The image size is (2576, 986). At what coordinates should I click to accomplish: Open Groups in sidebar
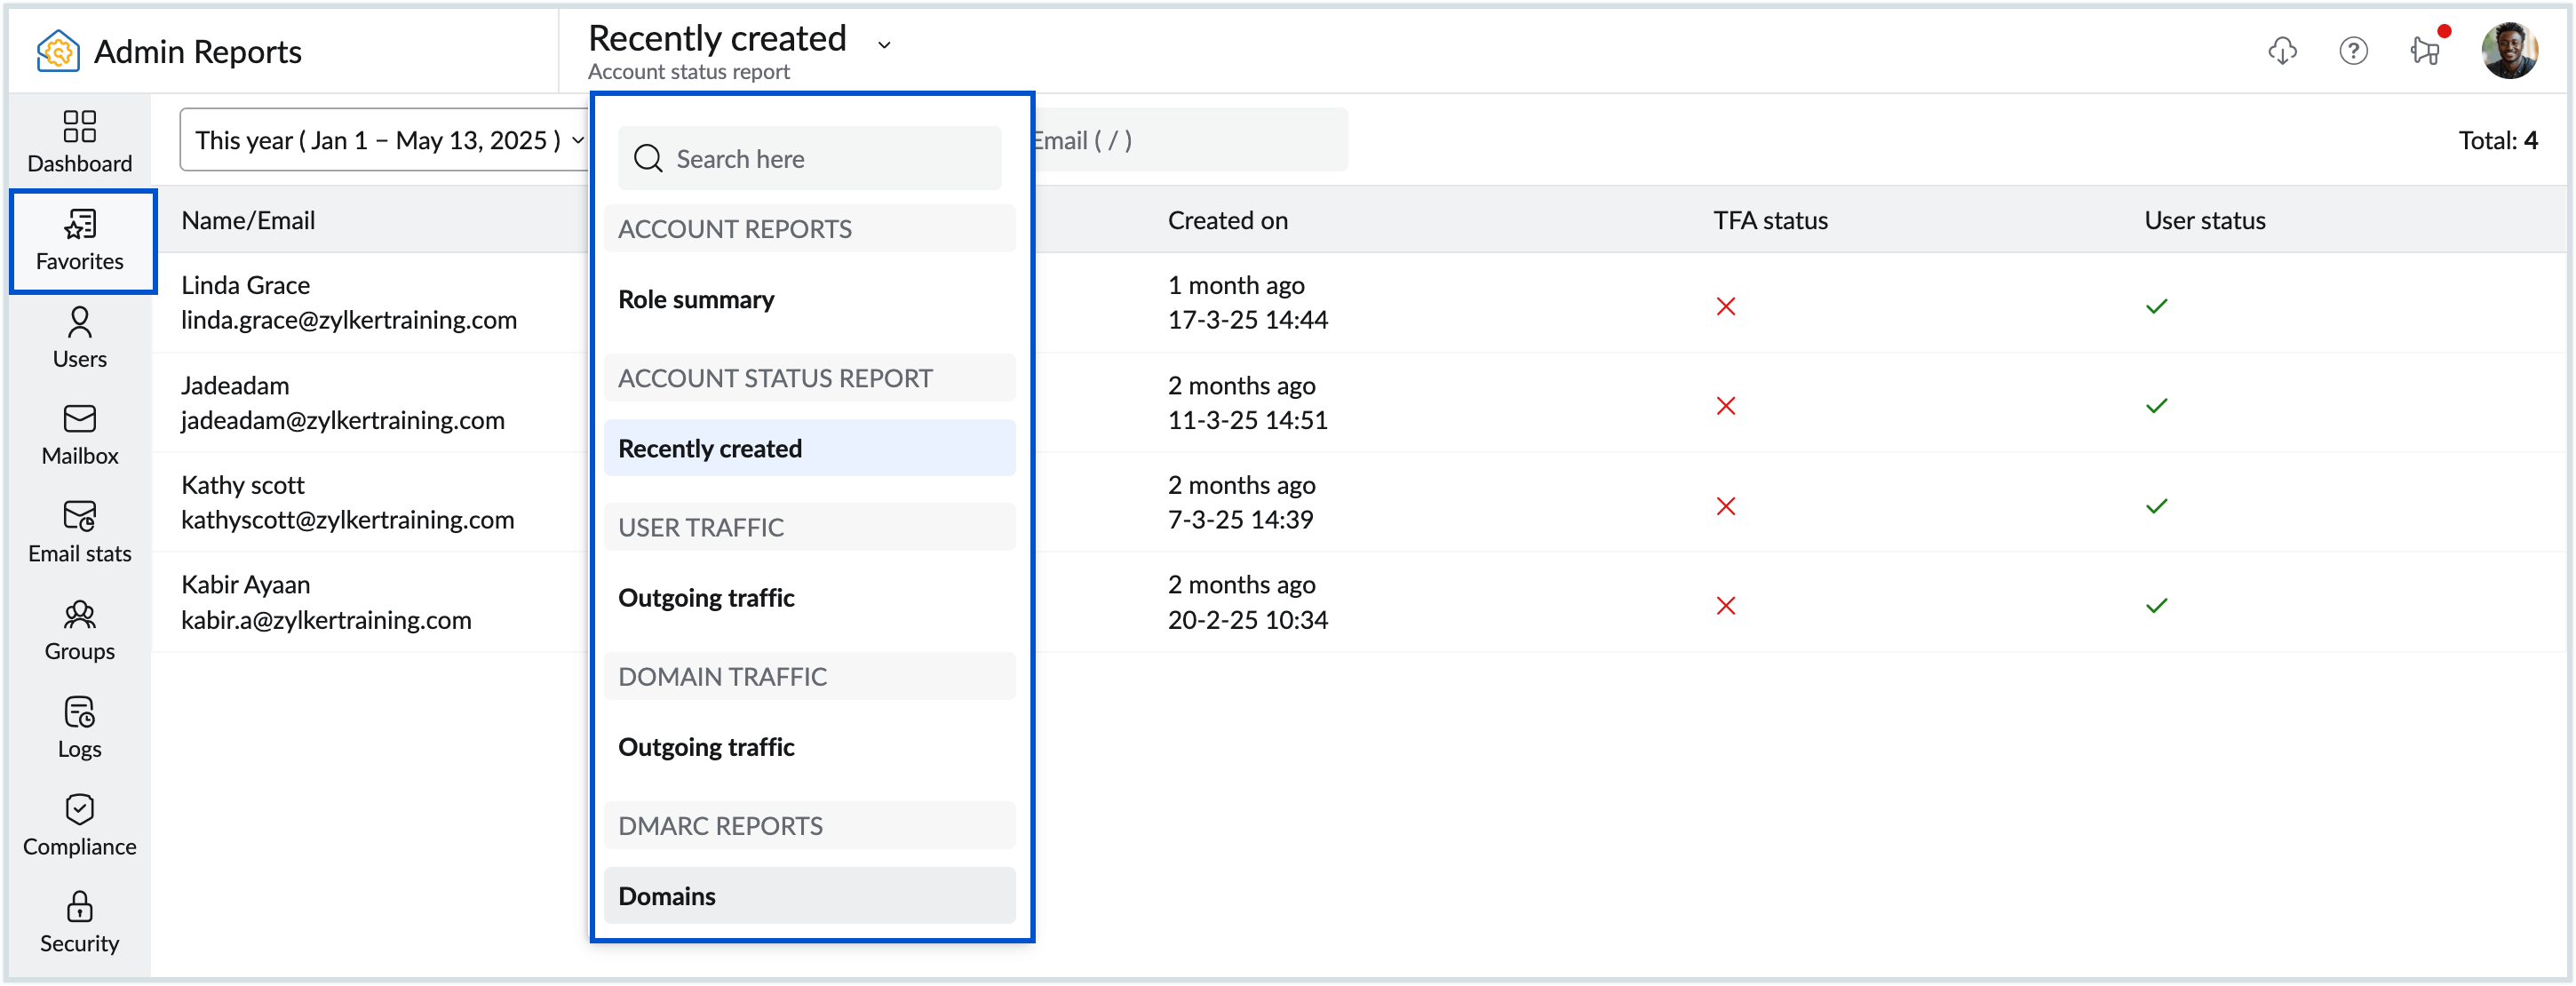tap(79, 631)
